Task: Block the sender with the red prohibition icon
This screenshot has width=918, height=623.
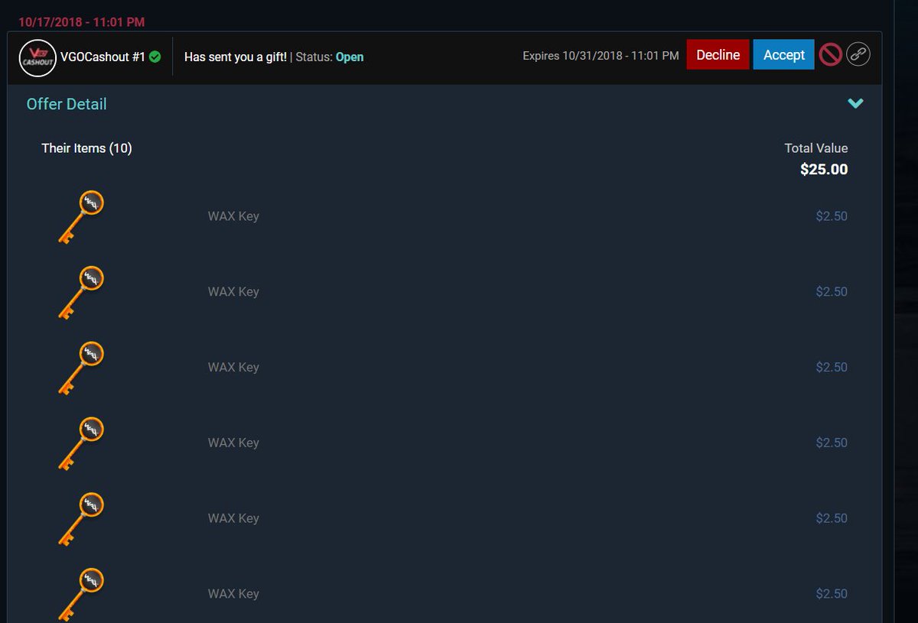Action: click(830, 55)
